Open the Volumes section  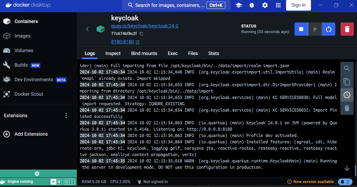tap(24, 51)
